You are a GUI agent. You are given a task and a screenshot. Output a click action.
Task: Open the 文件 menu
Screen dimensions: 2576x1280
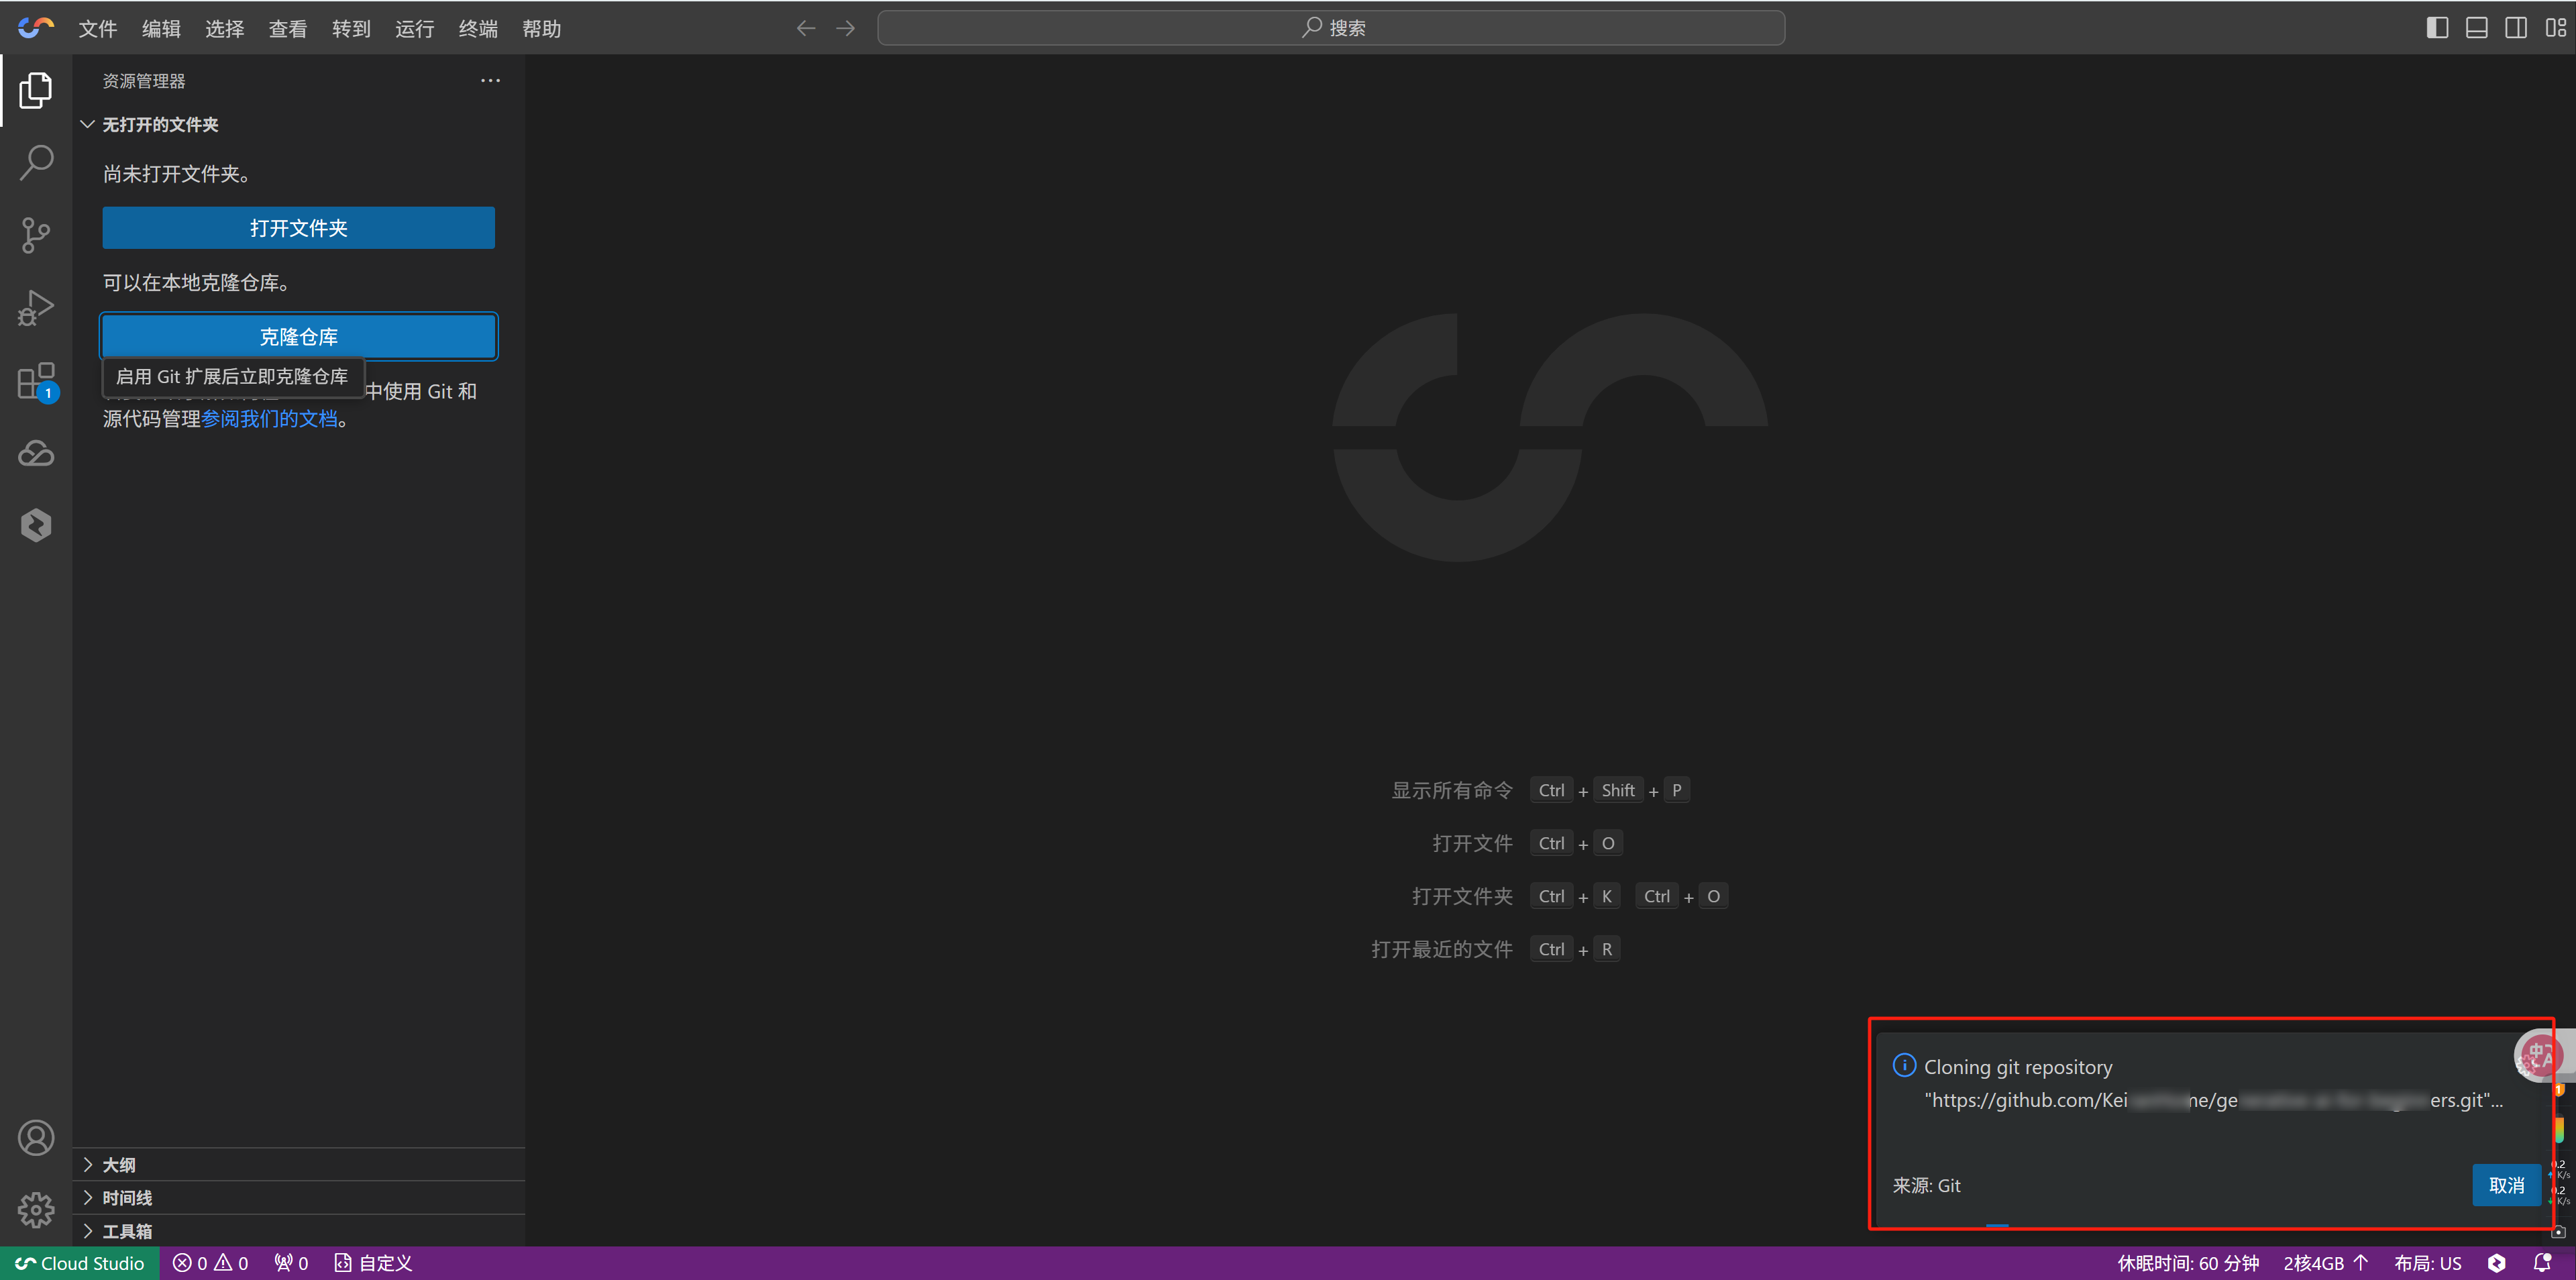(x=98, y=29)
